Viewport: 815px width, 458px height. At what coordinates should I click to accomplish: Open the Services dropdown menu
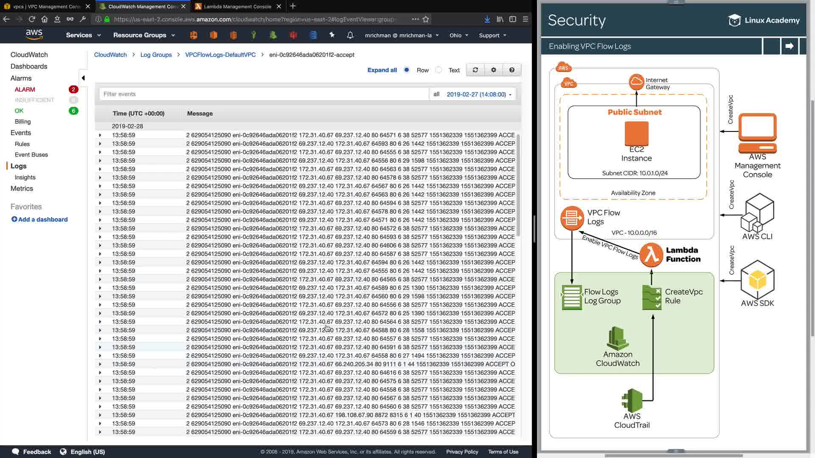(x=83, y=35)
